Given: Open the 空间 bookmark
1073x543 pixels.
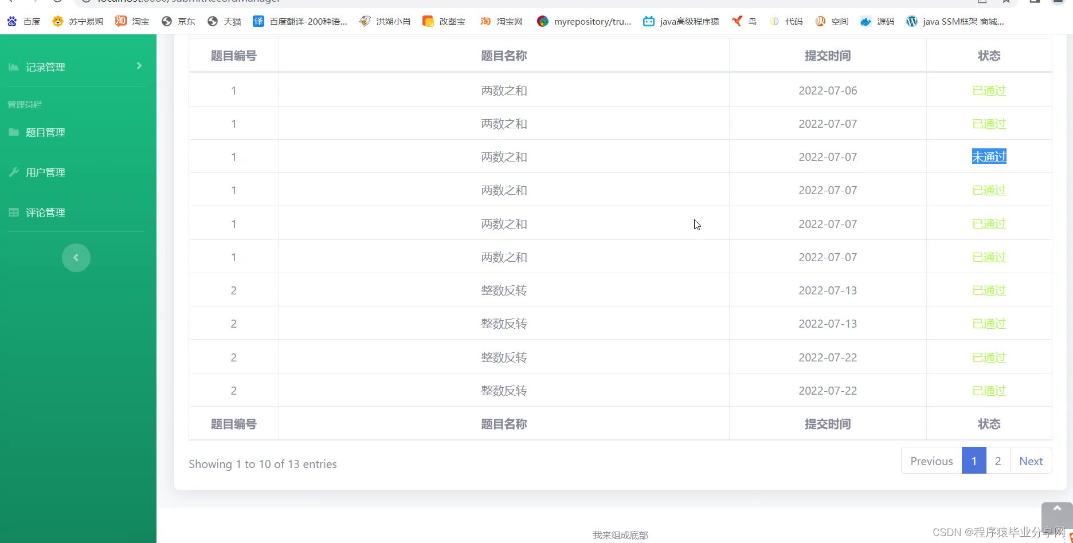Looking at the screenshot, I should point(832,21).
